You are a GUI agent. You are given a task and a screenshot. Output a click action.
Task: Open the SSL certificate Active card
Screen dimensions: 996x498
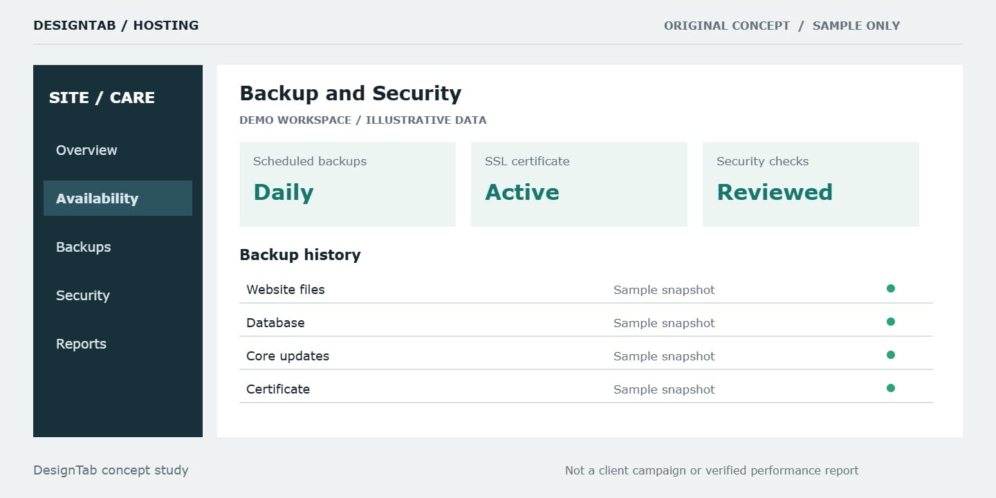point(579,185)
